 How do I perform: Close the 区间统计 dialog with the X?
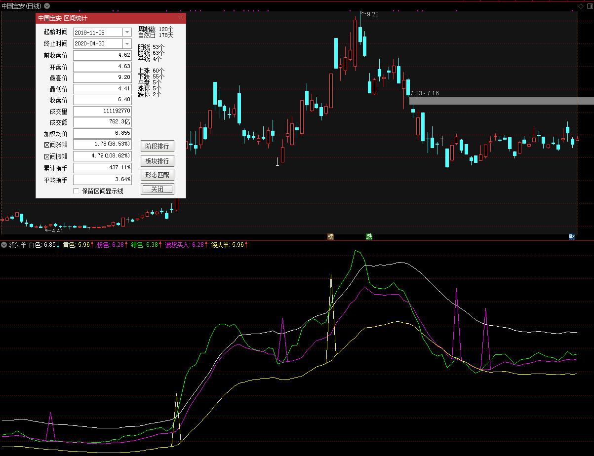click(181, 18)
